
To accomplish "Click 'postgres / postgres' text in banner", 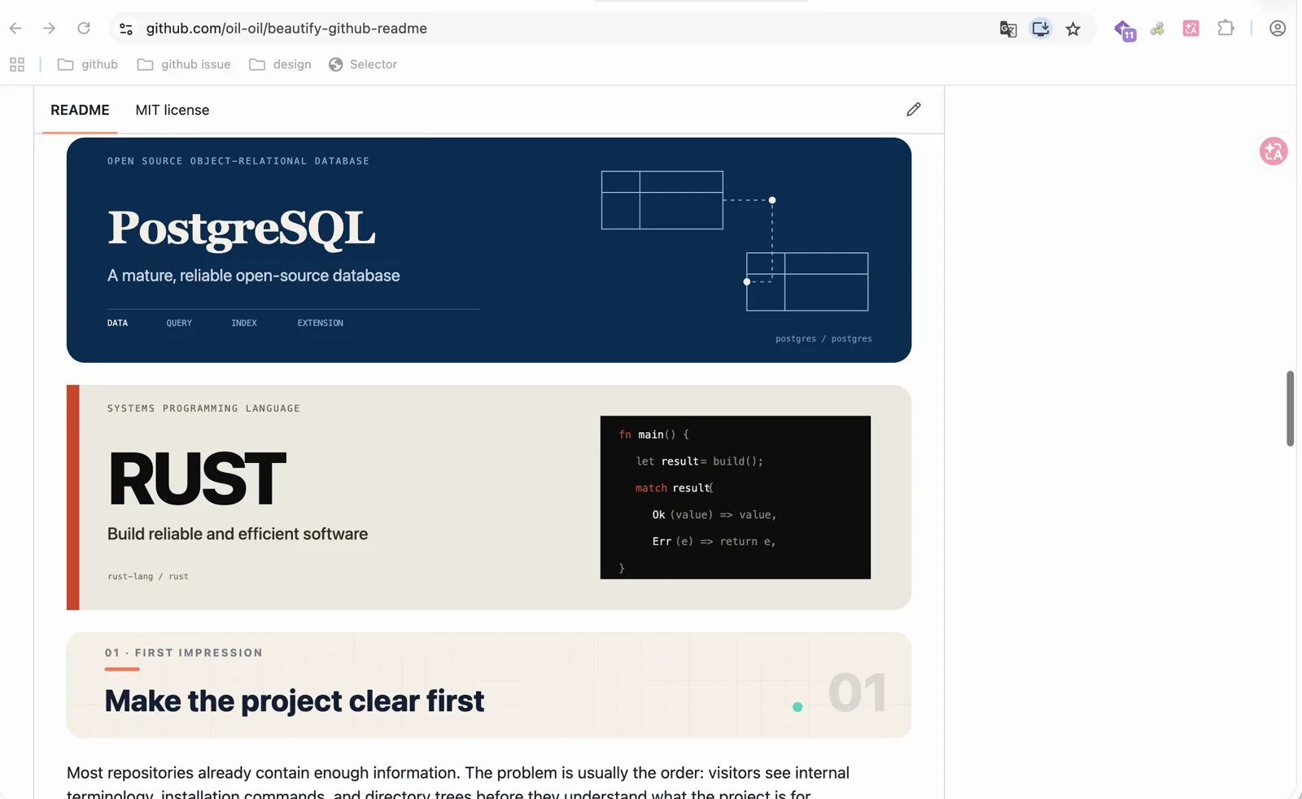I will point(824,338).
